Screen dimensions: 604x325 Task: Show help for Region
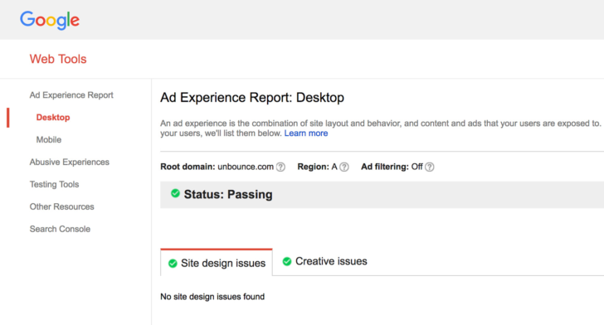coord(344,167)
